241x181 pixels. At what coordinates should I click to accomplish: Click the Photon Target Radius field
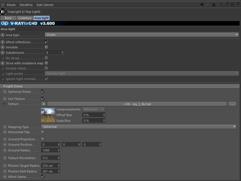pyautogui.click(x=51, y=166)
